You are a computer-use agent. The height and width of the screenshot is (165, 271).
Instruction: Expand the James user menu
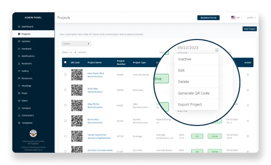point(251,18)
